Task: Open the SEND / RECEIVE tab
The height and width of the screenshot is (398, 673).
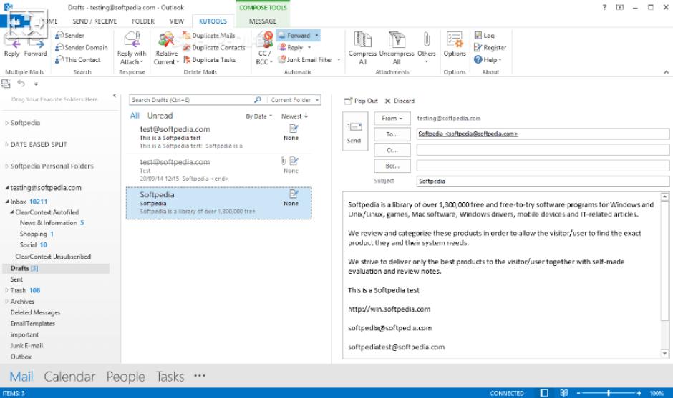Action: pyautogui.click(x=95, y=21)
